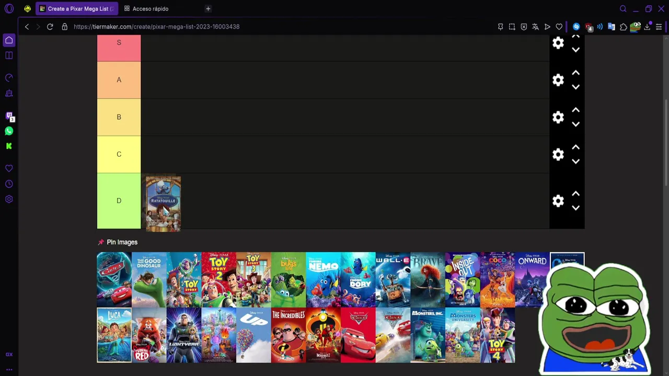Move S tier down with arrow
This screenshot has width=669, height=376.
tap(575, 50)
